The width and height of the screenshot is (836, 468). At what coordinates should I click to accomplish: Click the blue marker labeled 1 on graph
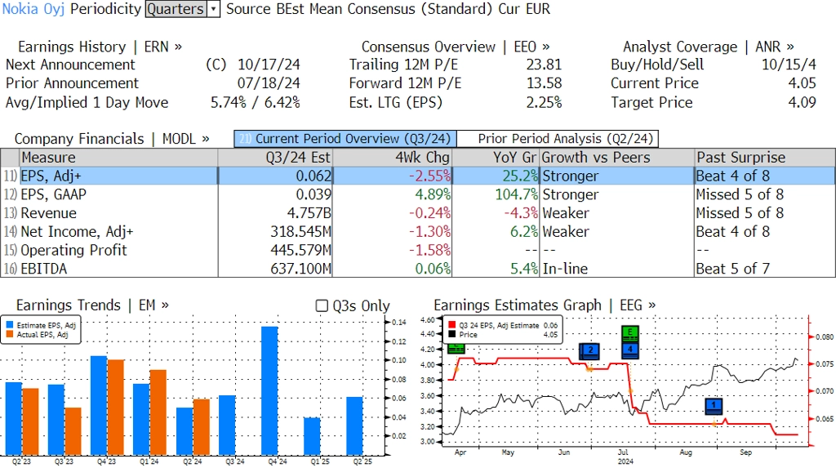(x=714, y=406)
